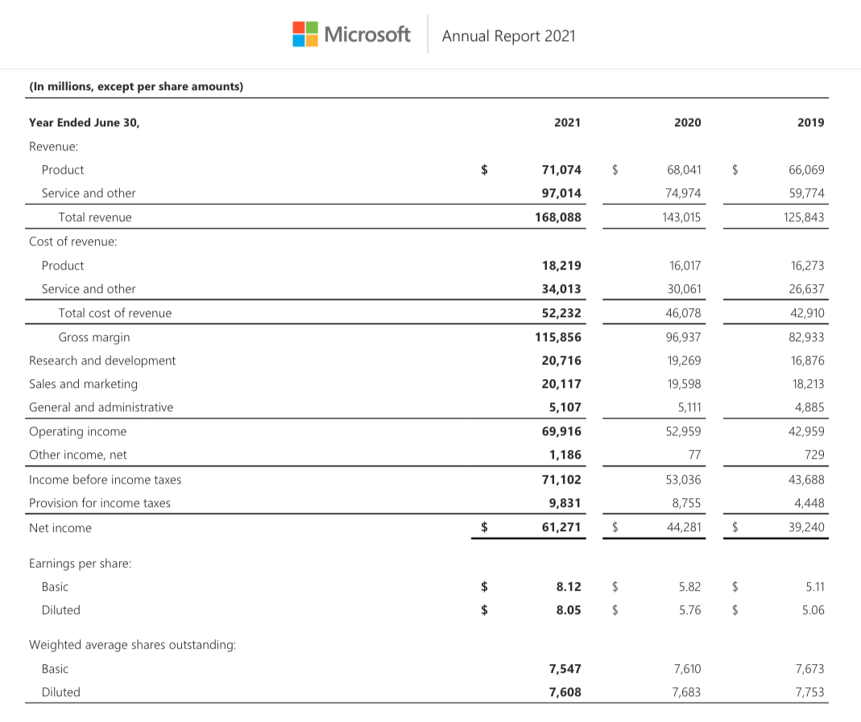The image size is (861, 722).
Task: Click the tax provision value 9,831
Action: coord(565,504)
